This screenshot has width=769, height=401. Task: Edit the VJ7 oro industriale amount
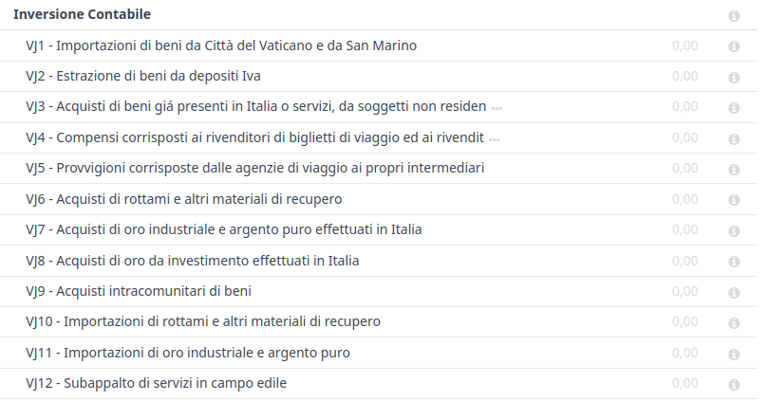tap(684, 229)
